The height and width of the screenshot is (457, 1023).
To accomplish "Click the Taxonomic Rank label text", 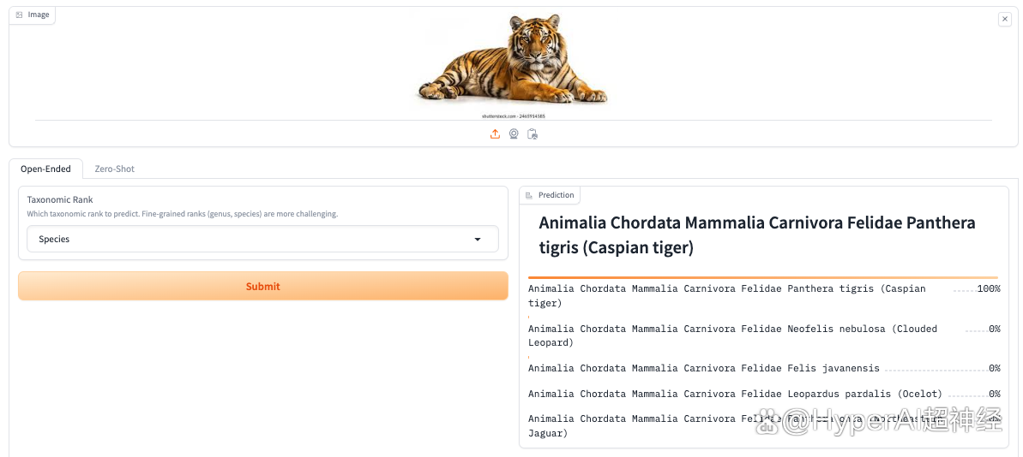I will pyautogui.click(x=60, y=199).
